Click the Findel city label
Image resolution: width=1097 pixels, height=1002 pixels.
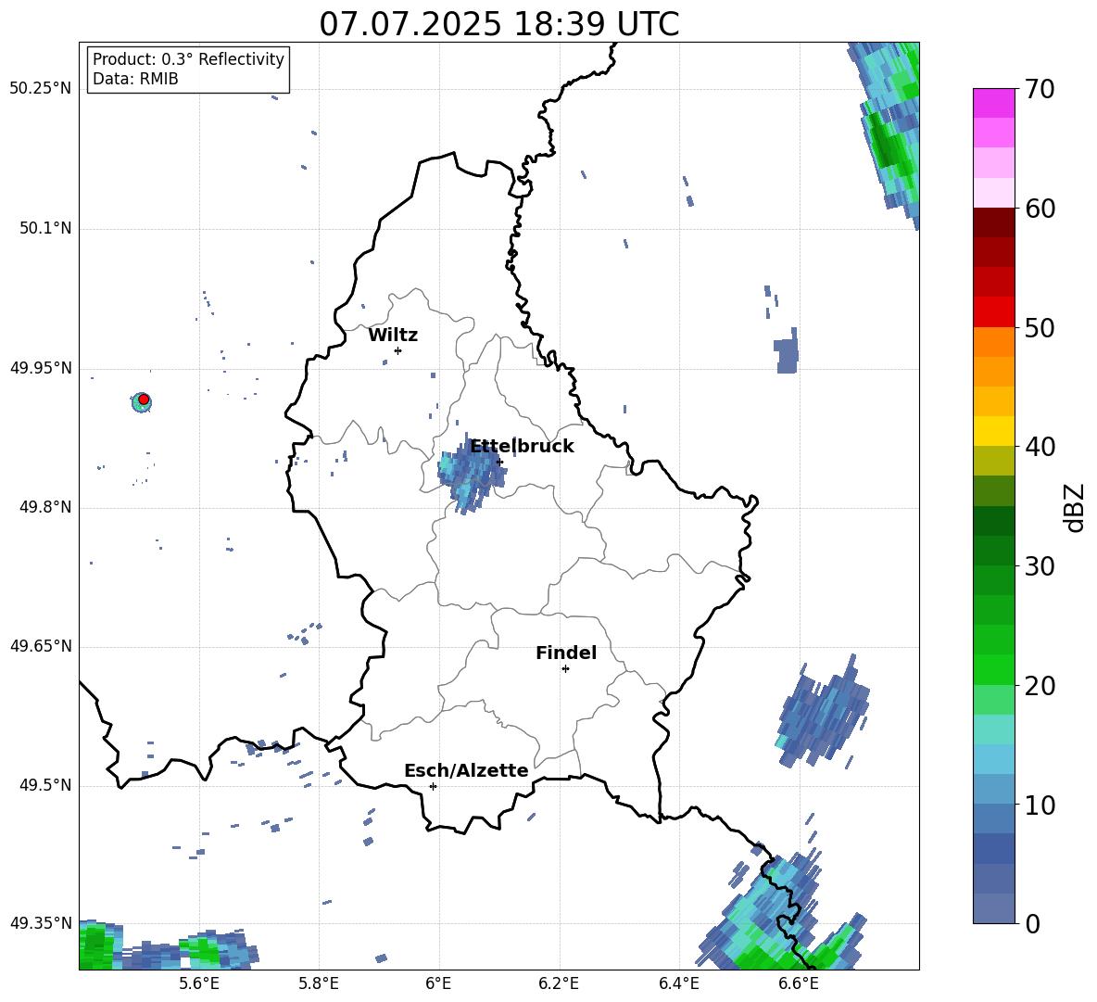tap(566, 653)
